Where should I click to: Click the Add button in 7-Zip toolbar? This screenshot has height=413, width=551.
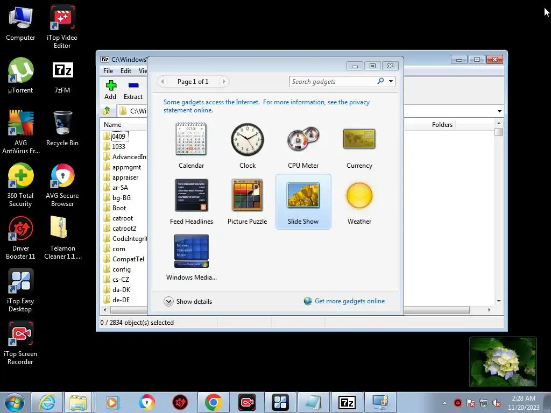(x=110, y=90)
